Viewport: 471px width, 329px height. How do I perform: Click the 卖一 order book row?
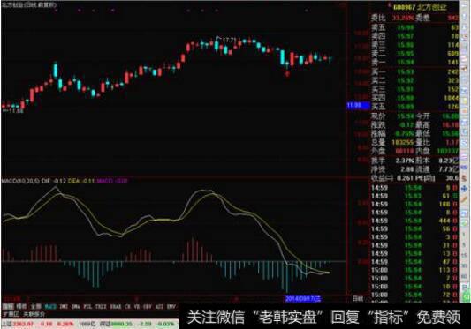[414, 63]
